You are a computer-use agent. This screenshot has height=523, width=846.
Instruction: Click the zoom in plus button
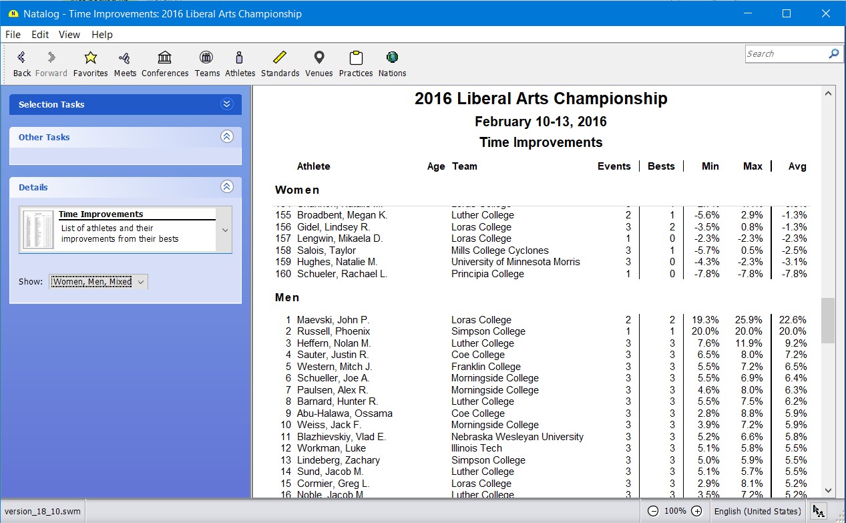696,511
